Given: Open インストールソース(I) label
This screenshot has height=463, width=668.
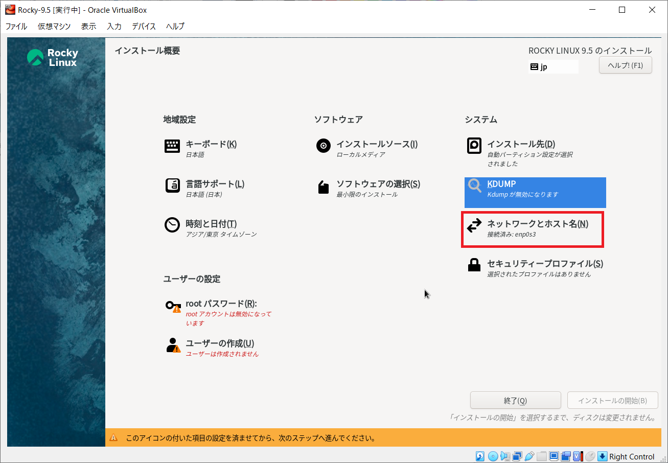Looking at the screenshot, I should [377, 144].
